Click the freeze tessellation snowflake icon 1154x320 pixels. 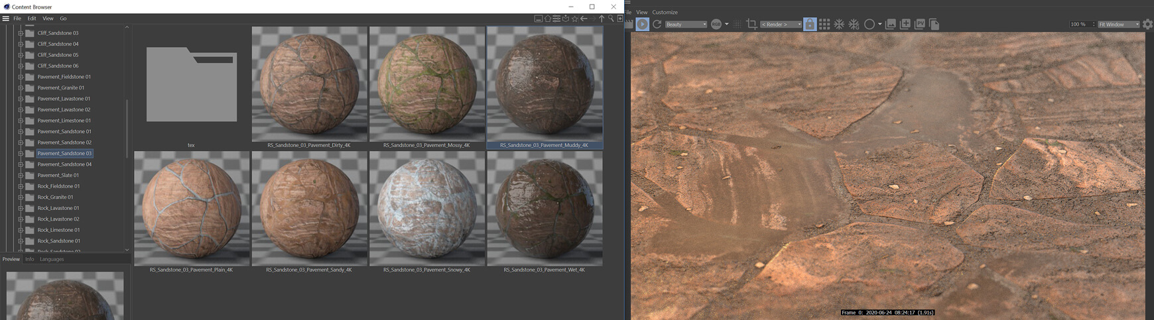click(839, 25)
